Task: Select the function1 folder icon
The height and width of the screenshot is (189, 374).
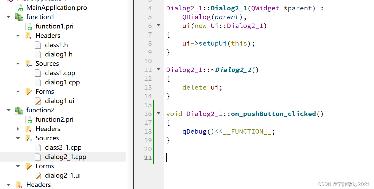Action: [x=19, y=17]
